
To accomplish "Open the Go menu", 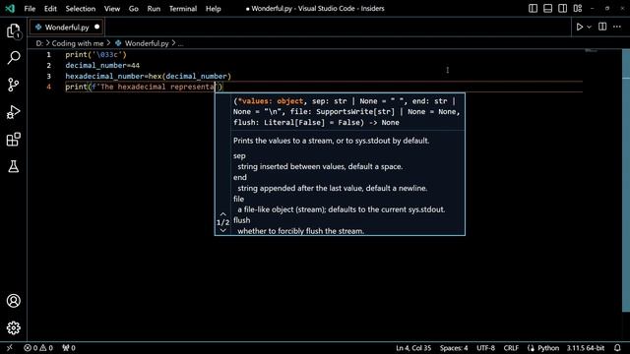I will tap(134, 9).
